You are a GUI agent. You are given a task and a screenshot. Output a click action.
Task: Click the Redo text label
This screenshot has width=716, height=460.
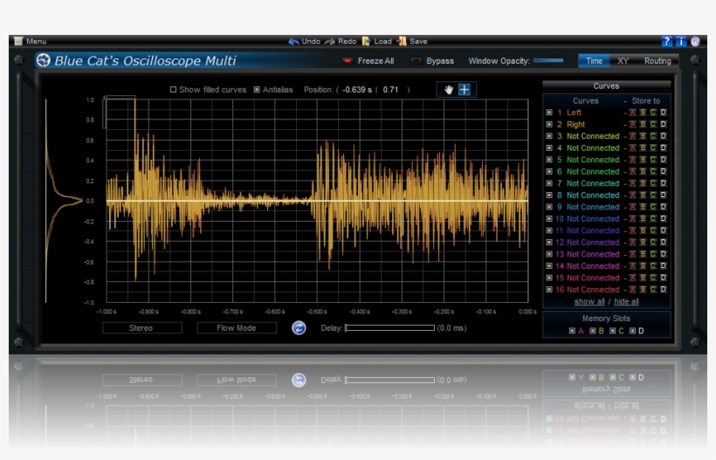[347, 42]
